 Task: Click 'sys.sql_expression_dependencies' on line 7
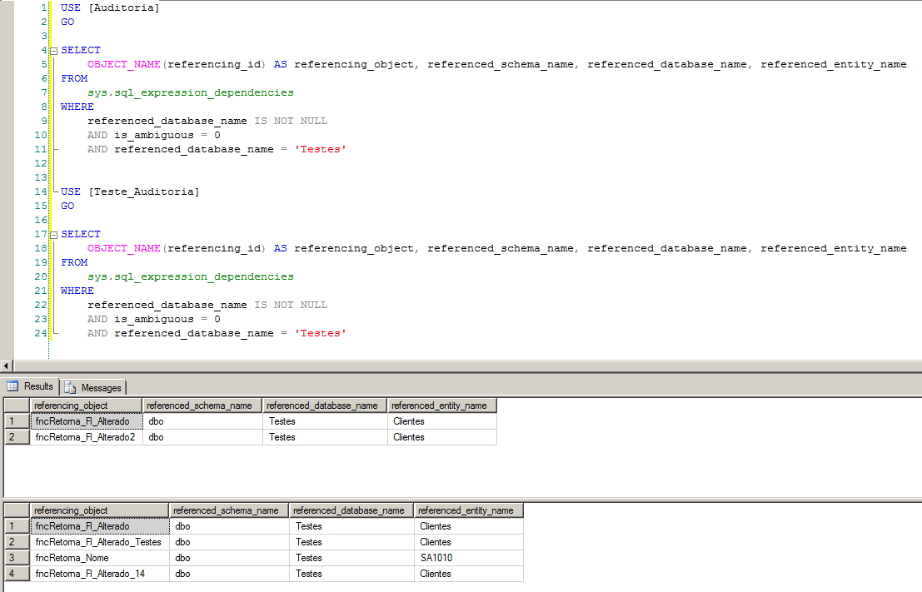click(191, 93)
